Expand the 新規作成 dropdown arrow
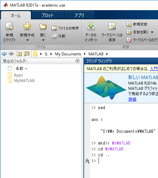The height and width of the screenshot is (178, 158). coord(28,40)
